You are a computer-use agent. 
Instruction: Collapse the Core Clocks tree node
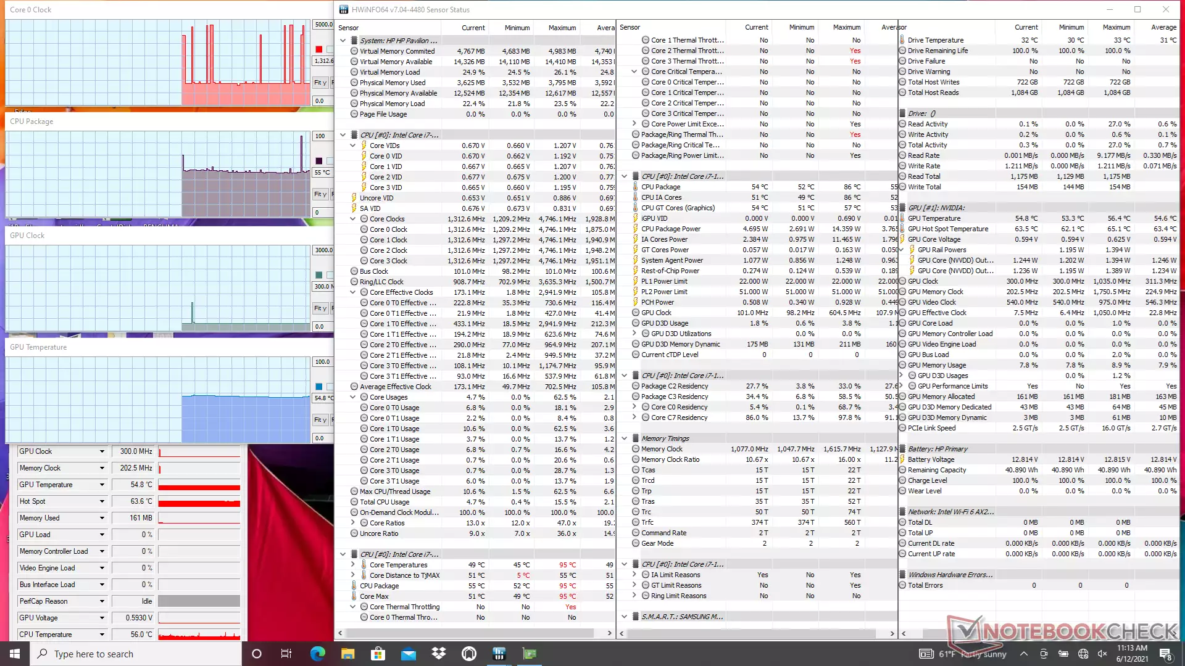click(353, 219)
